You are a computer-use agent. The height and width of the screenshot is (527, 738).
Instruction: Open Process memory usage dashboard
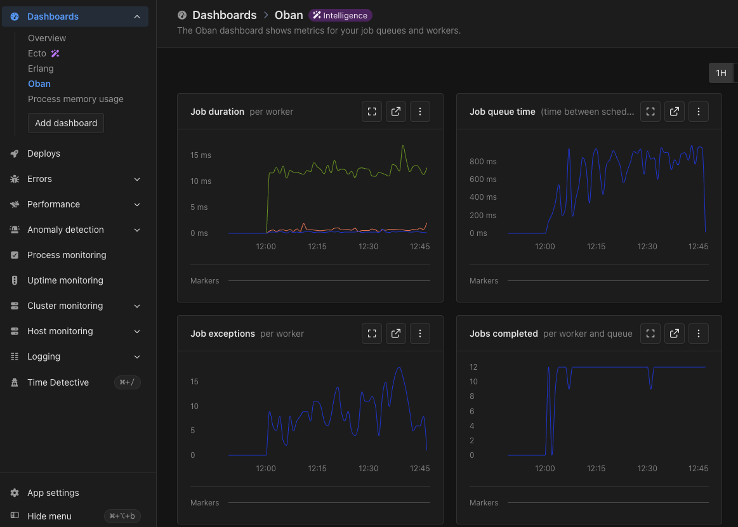click(x=76, y=99)
